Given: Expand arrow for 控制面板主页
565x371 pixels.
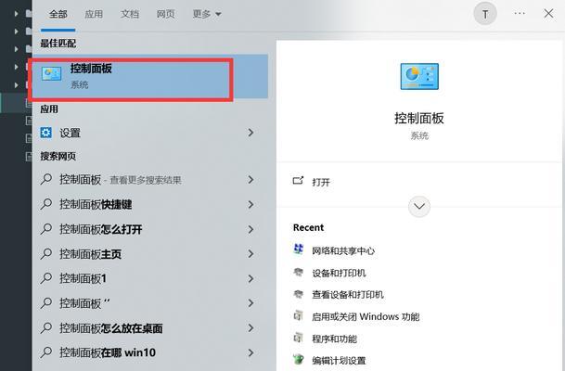Looking at the screenshot, I should (x=250, y=254).
